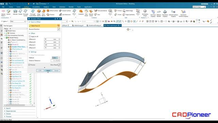This screenshot has height=123, width=218.
Task: Switch to the Curve ribbon tab
Action: pyautogui.click(x=18, y=7)
